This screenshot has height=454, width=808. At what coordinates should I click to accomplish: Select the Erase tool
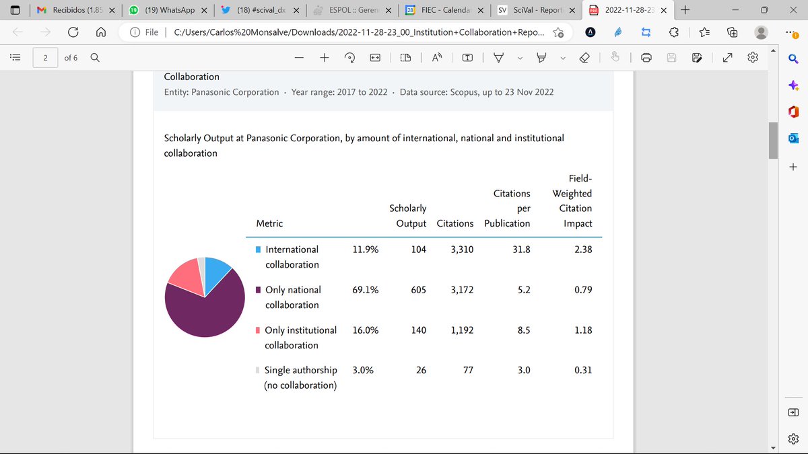584,58
